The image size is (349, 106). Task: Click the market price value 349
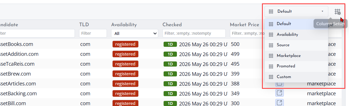tap(235, 94)
